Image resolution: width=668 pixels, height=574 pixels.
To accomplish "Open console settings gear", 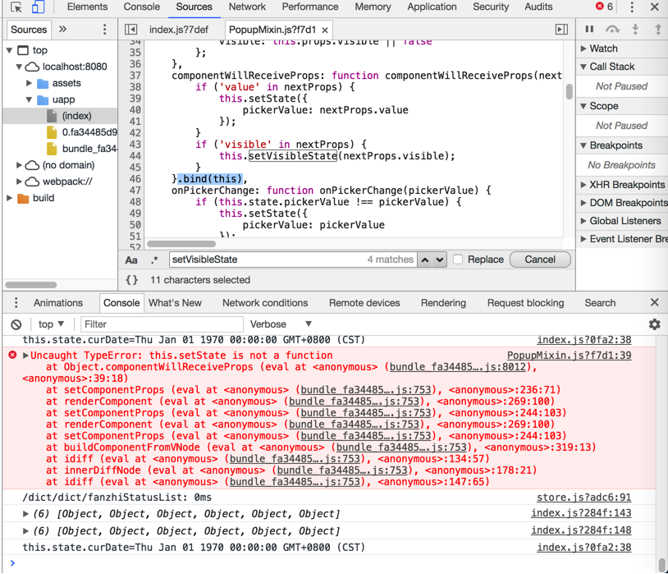I will pyautogui.click(x=654, y=324).
